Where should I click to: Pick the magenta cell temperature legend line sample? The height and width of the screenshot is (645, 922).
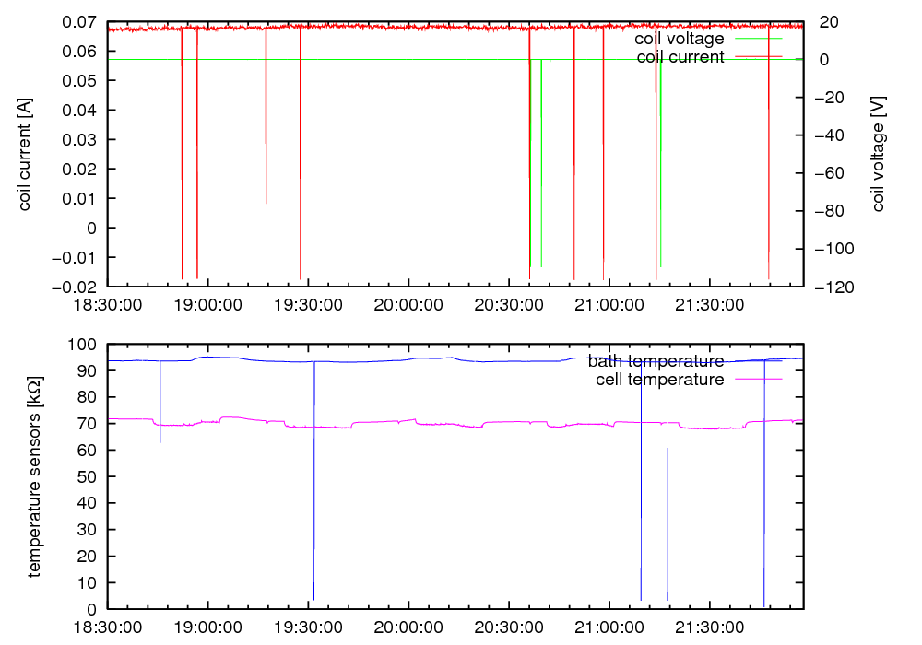pyautogui.click(x=757, y=379)
